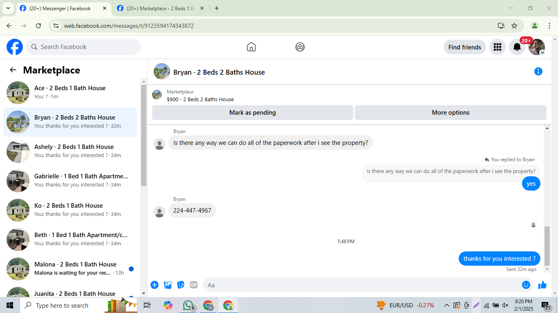Click the $900 - 2 Beds 2 Baths House listing link
Viewport: 558px width, 313px height.
point(200,99)
